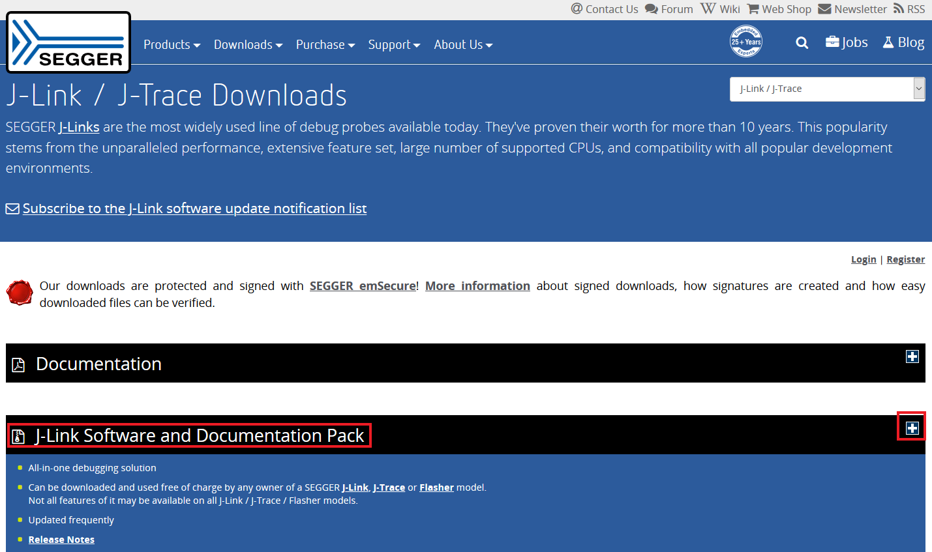932x552 pixels.
Task: Open the Jobs briefcase link
Action: [847, 42]
